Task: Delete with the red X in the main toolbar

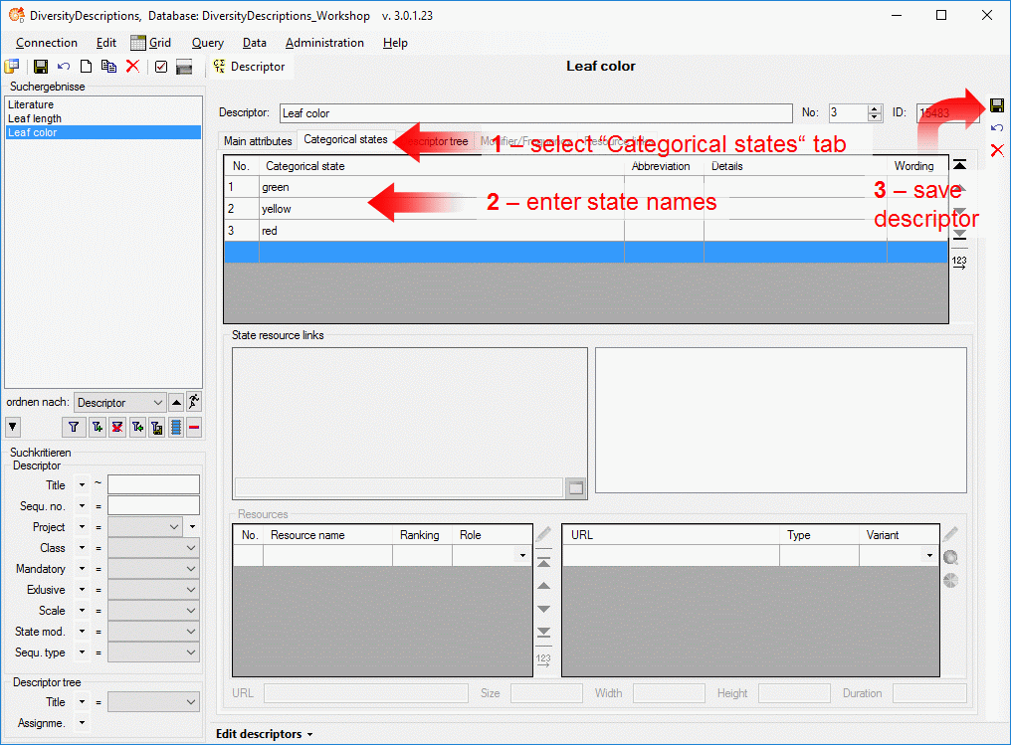Action: coord(132,67)
